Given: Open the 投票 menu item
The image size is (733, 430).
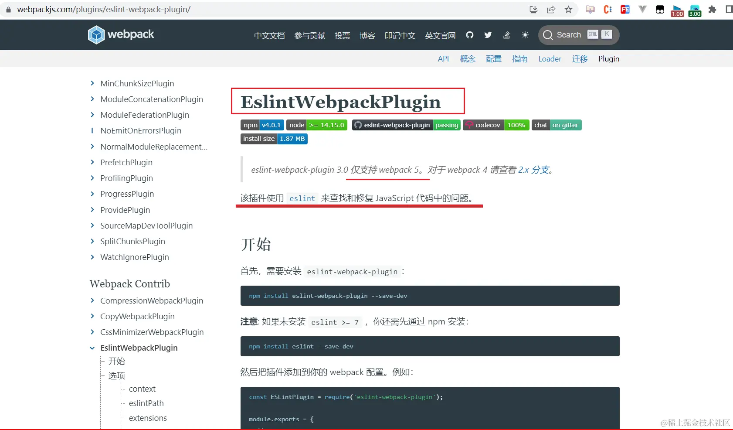Looking at the screenshot, I should coord(342,35).
